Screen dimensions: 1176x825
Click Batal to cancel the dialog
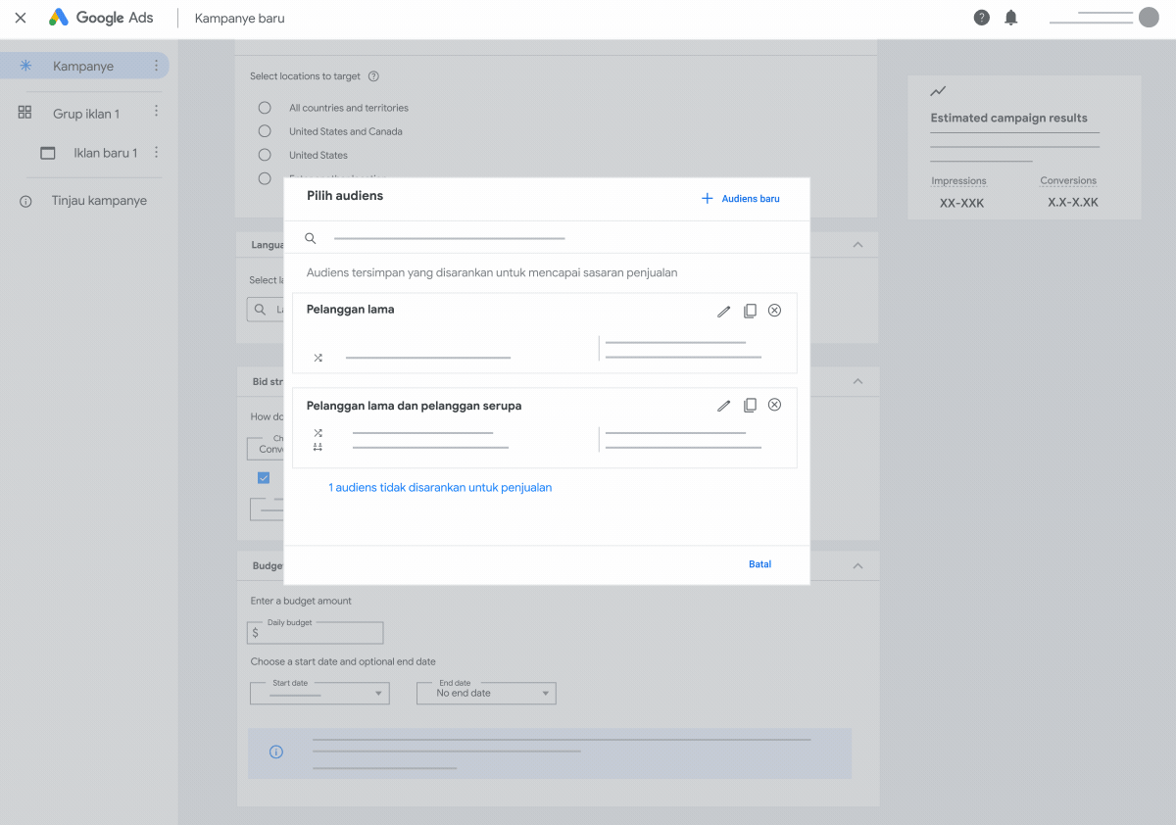point(759,564)
